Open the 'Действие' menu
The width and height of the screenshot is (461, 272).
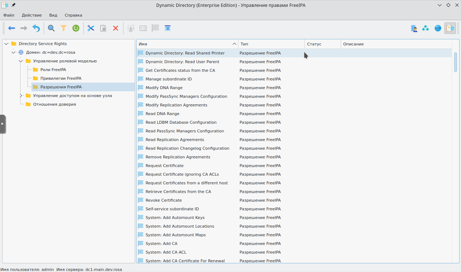click(31, 15)
